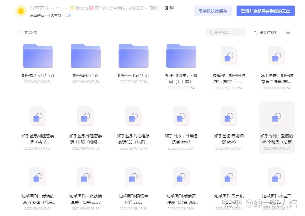Expand the collapsed breadcrumb ellipsis

[59, 8]
